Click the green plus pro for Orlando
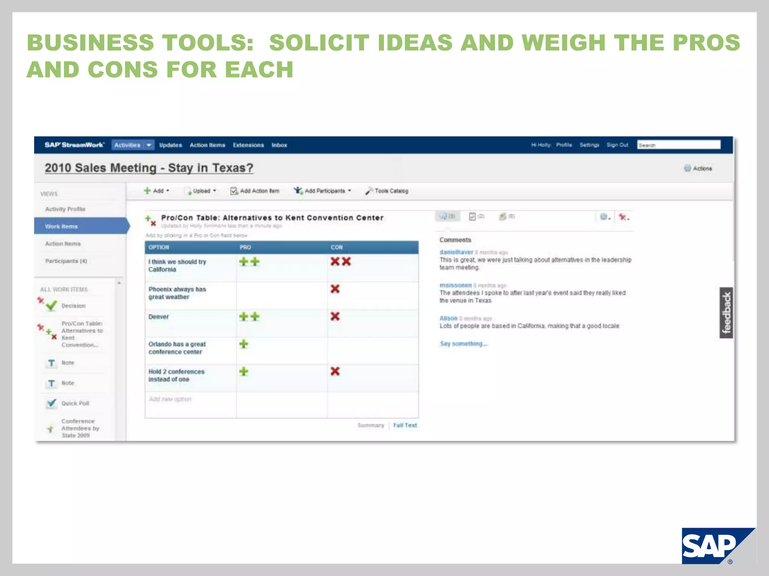Screen dimensions: 769x576 pyautogui.click(x=244, y=344)
